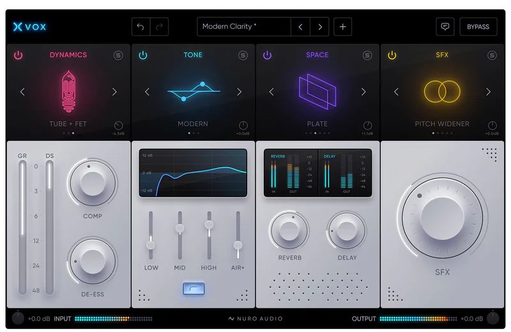Viewport: 511px width, 332px height.
Task: Click the input +0.0 dB value
Action: (39, 319)
